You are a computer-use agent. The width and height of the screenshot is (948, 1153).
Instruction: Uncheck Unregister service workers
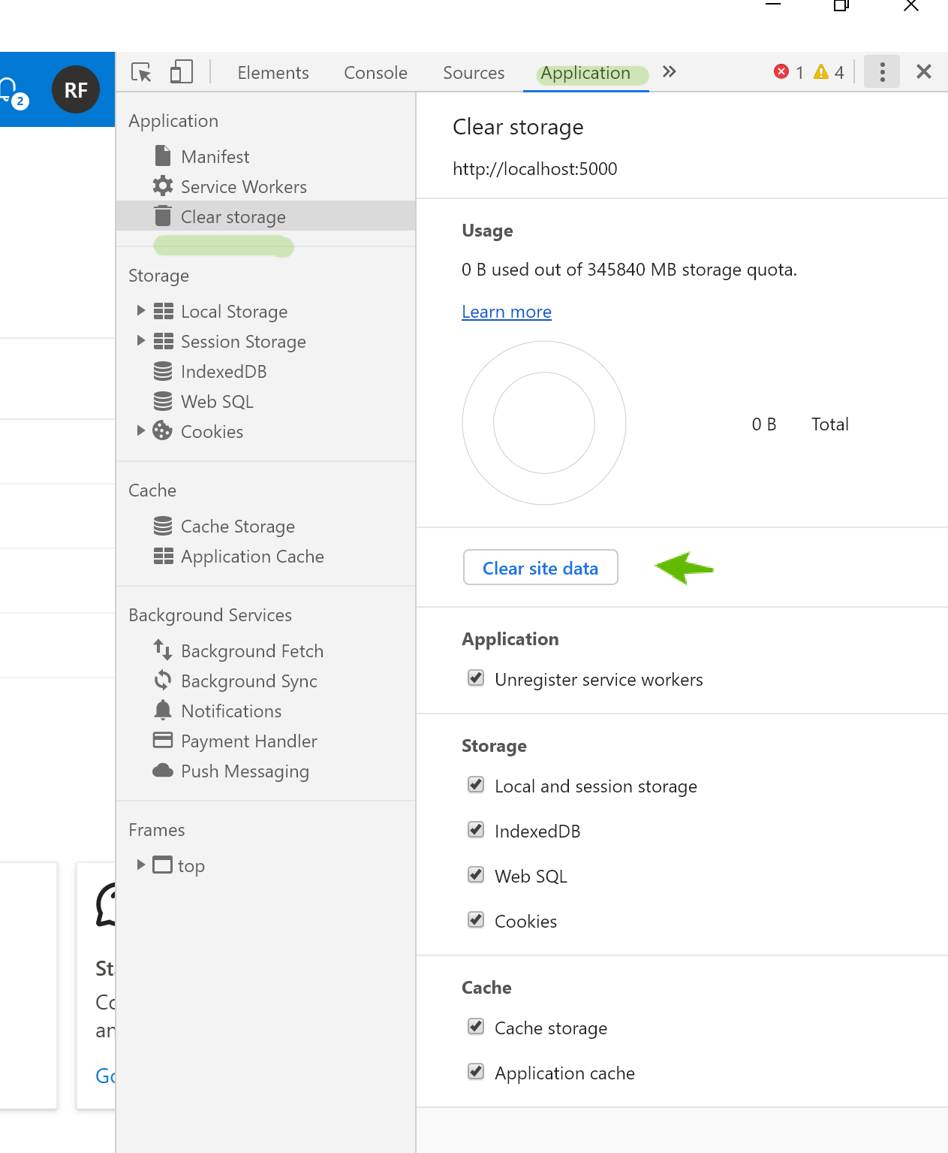pos(476,678)
